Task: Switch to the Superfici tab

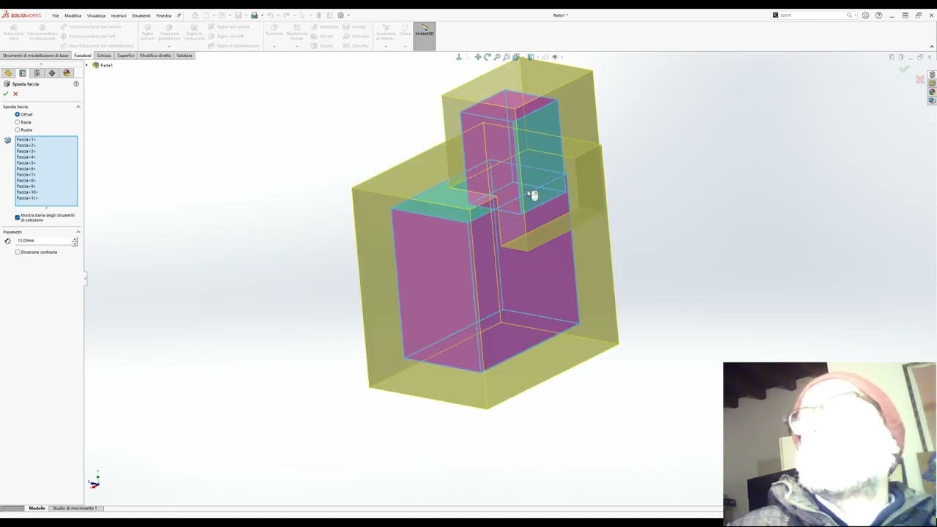Action: pyautogui.click(x=126, y=56)
